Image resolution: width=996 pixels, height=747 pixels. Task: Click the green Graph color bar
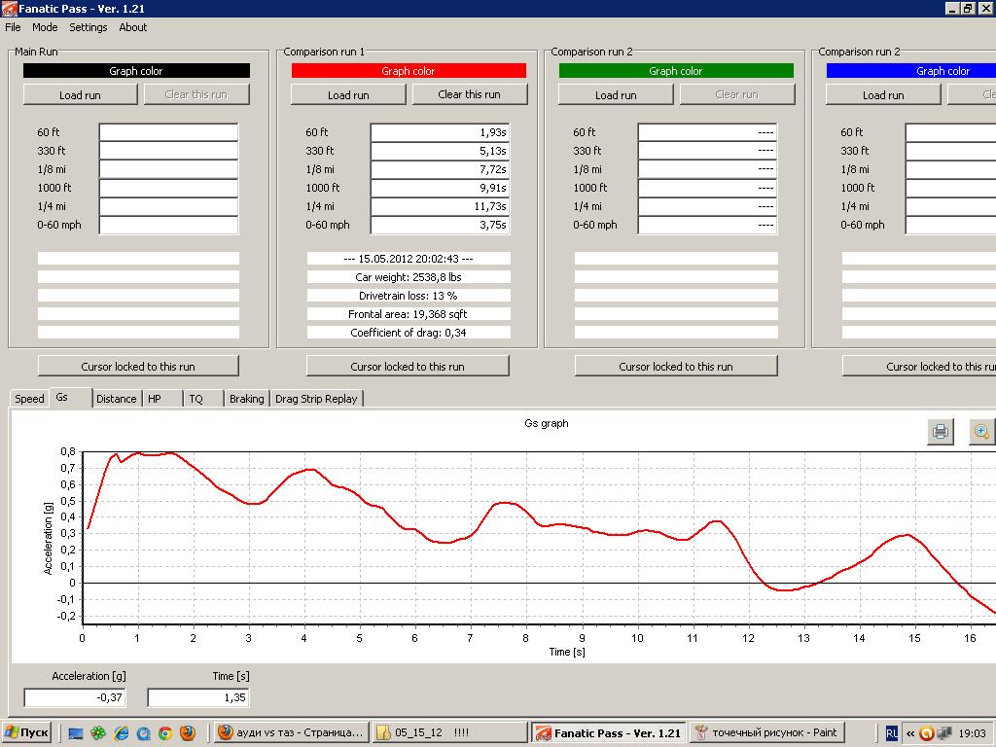tap(676, 71)
